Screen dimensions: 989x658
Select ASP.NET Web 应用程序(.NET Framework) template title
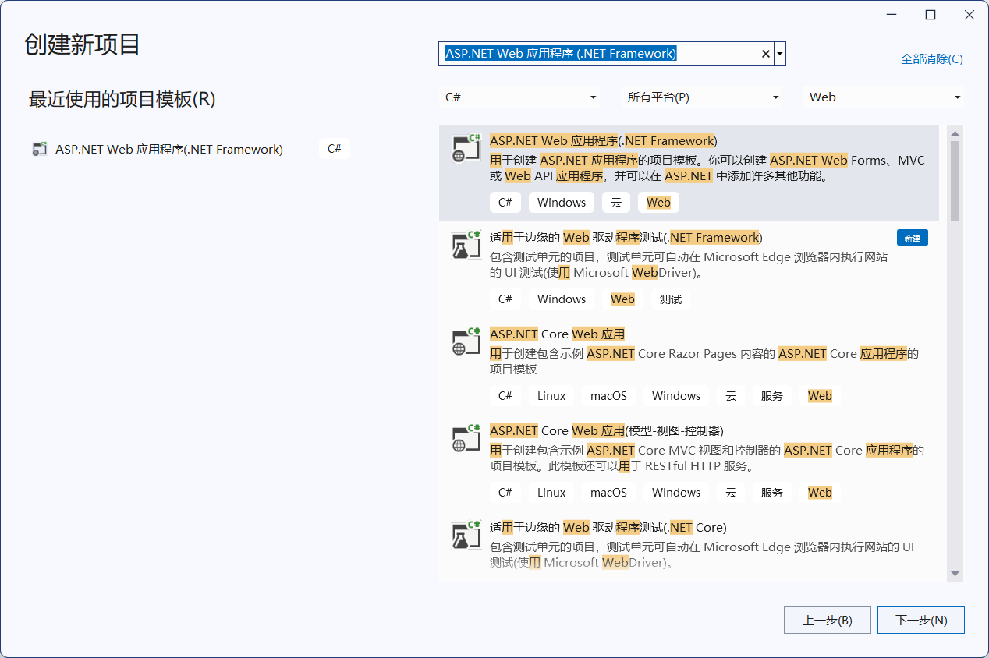click(604, 141)
